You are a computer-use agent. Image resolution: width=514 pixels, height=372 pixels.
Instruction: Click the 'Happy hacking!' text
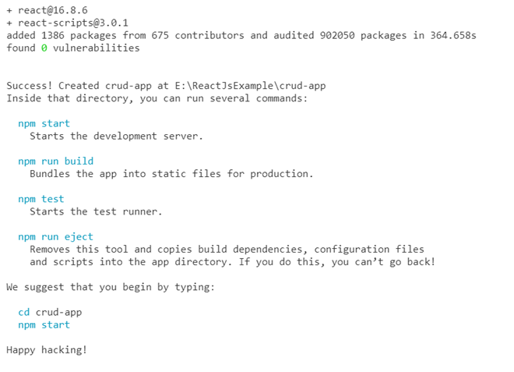(x=47, y=350)
